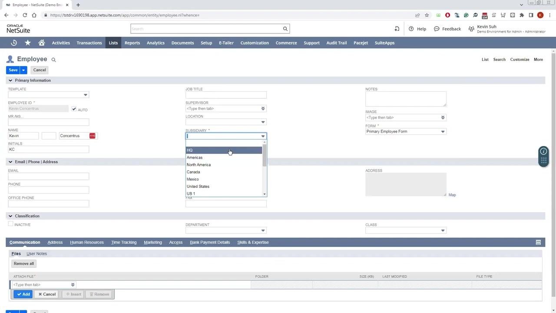Screen dimensions: 556x313
Task: Tick the Inactive checkbox
Action: 10,224
